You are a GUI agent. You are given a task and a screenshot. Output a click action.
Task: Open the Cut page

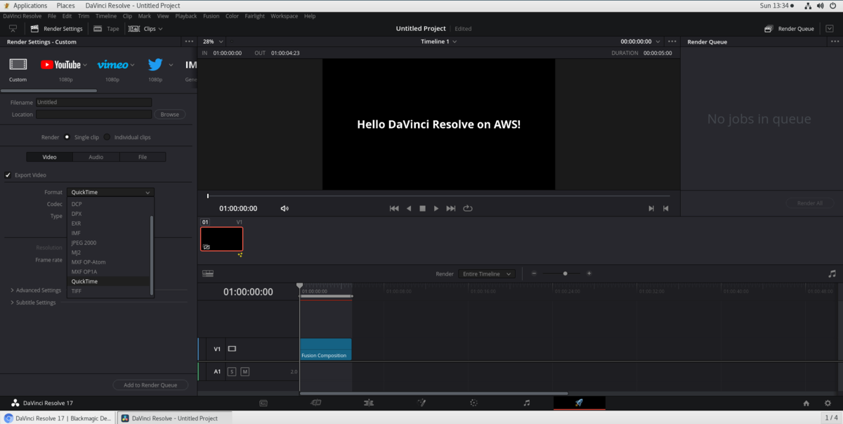(316, 403)
